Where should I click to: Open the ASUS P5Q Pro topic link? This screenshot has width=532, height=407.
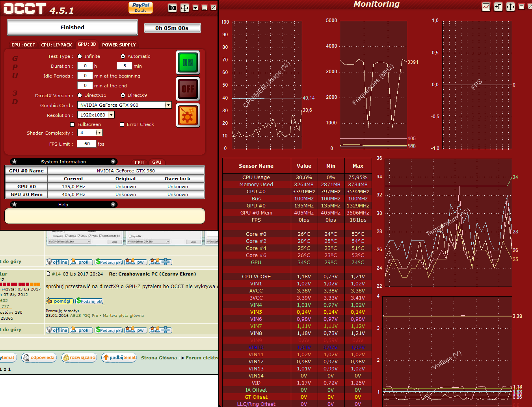coord(107,316)
